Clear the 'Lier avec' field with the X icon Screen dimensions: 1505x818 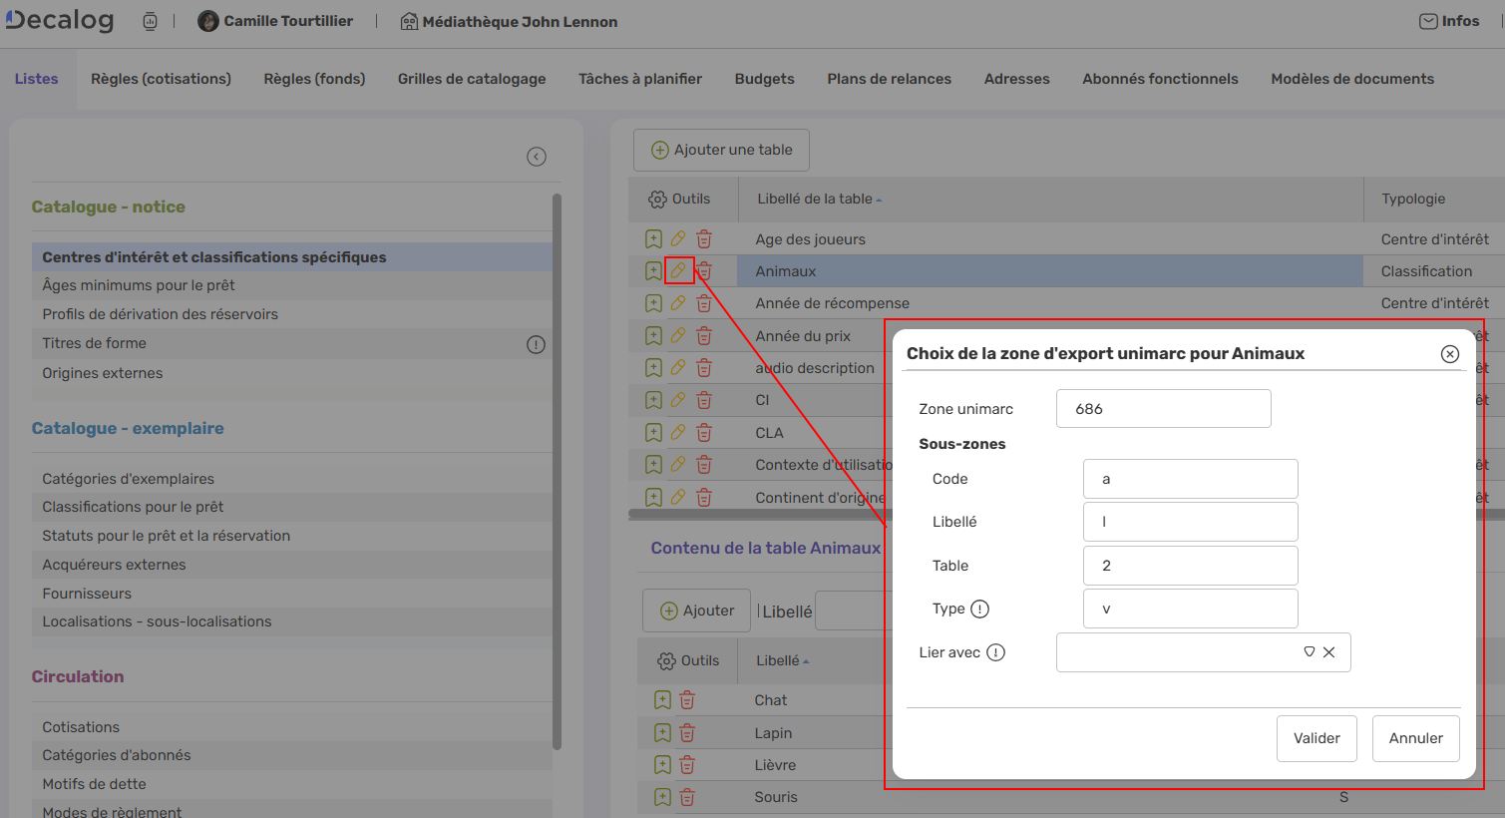pyautogui.click(x=1329, y=651)
